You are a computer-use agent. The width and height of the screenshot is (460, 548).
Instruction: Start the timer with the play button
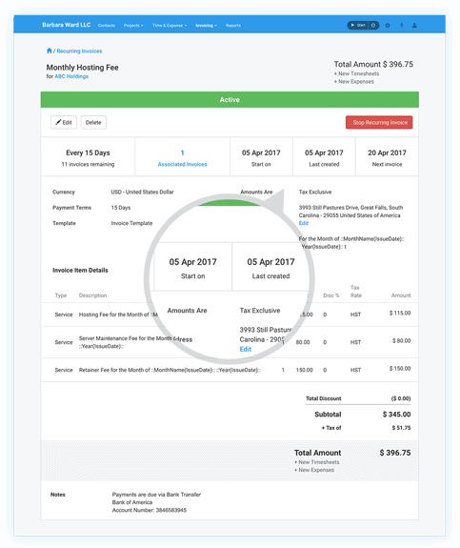(358, 25)
